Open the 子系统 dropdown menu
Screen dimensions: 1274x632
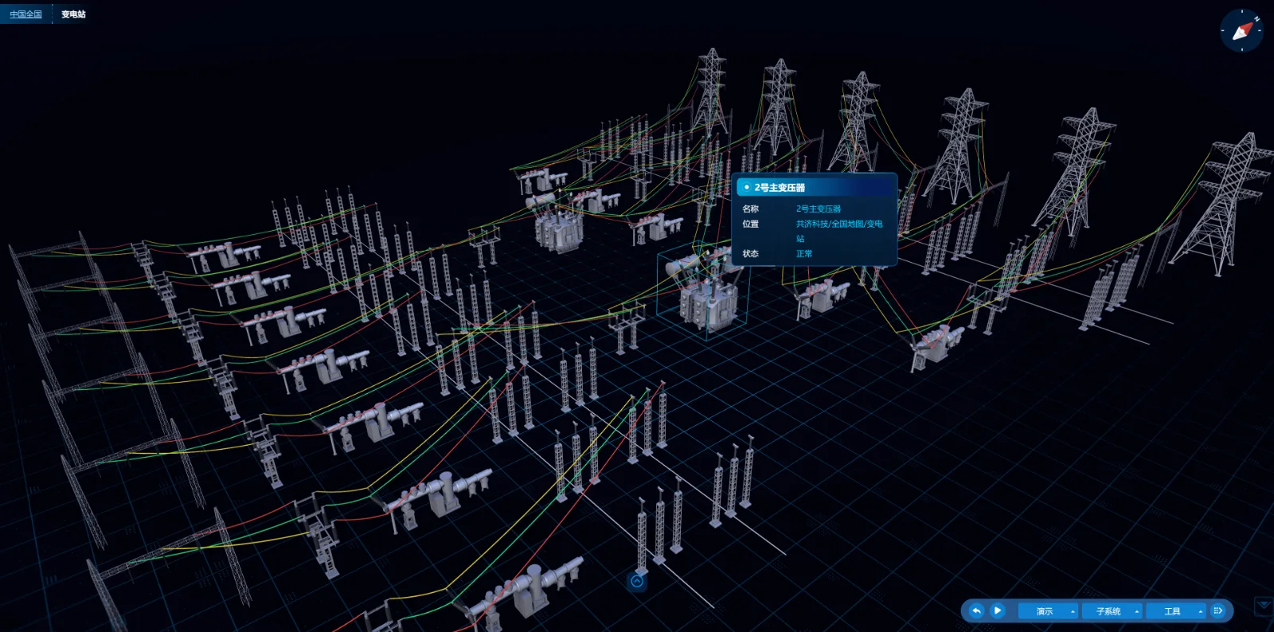(1112, 611)
